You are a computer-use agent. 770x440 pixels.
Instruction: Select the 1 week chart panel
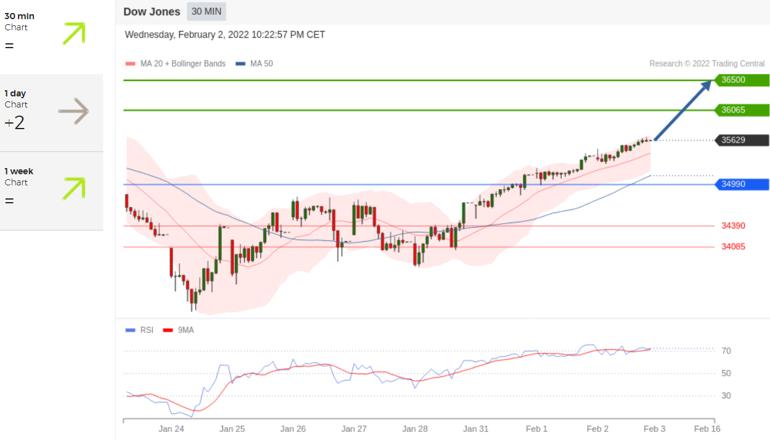(x=51, y=191)
